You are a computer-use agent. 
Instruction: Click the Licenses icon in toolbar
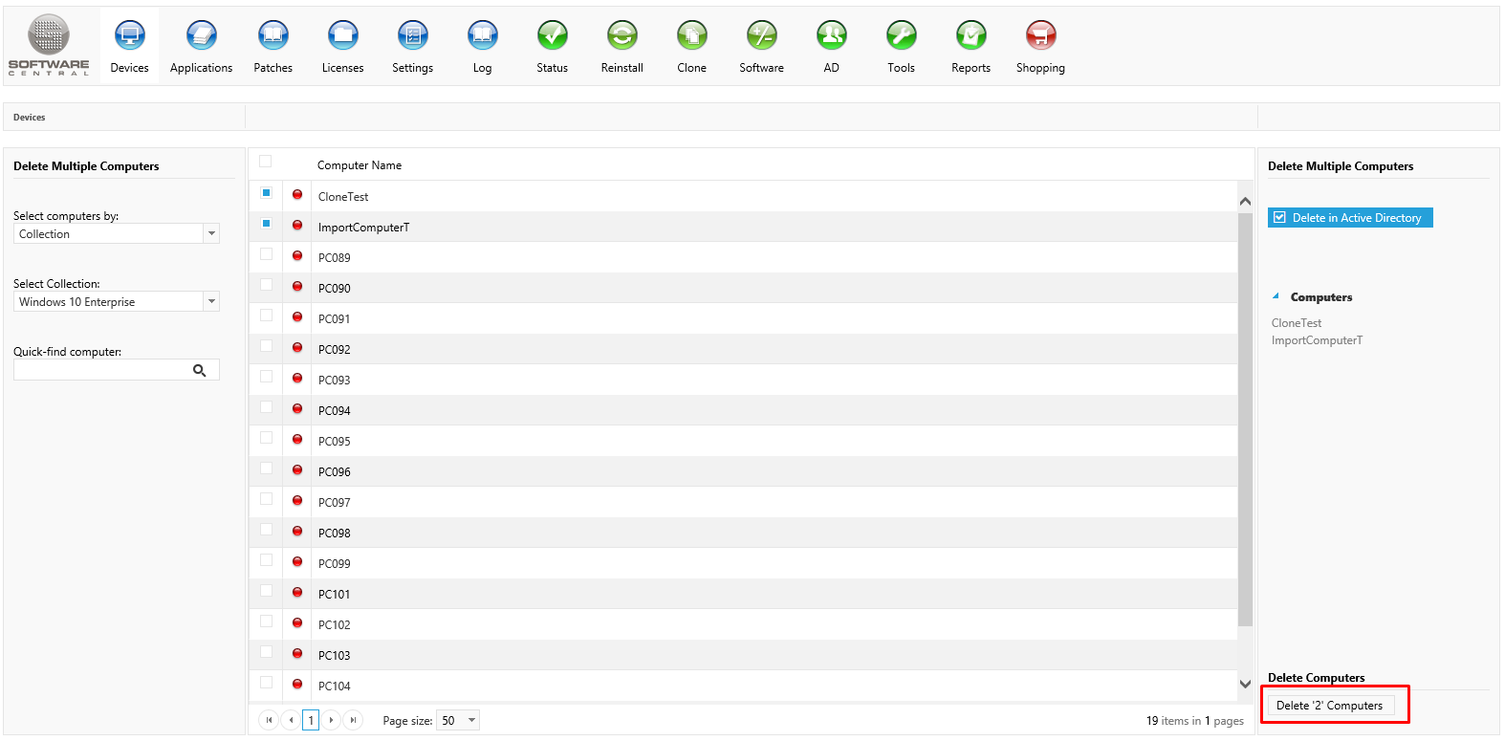click(342, 37)
